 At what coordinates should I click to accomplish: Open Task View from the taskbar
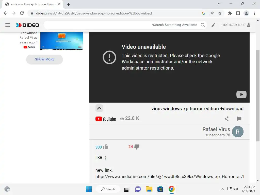coord(126,189)
